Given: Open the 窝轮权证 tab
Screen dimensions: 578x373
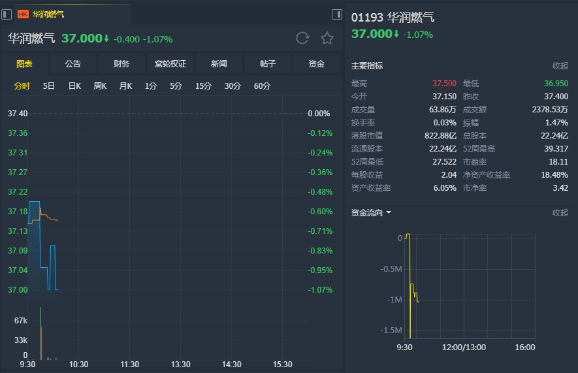Looking at the screenshot, I should click(x=170, y=64).
